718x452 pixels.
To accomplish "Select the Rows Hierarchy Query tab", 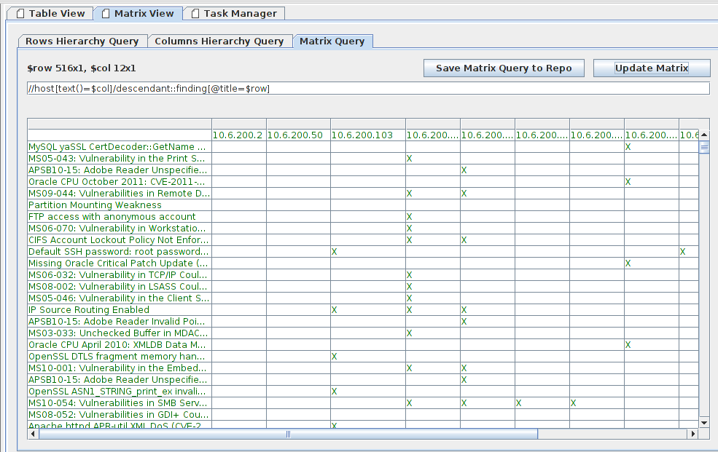I will (82, 41).
